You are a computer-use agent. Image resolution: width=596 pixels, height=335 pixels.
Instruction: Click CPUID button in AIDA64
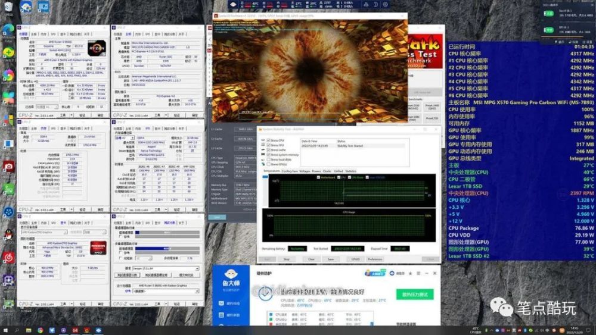355,259
